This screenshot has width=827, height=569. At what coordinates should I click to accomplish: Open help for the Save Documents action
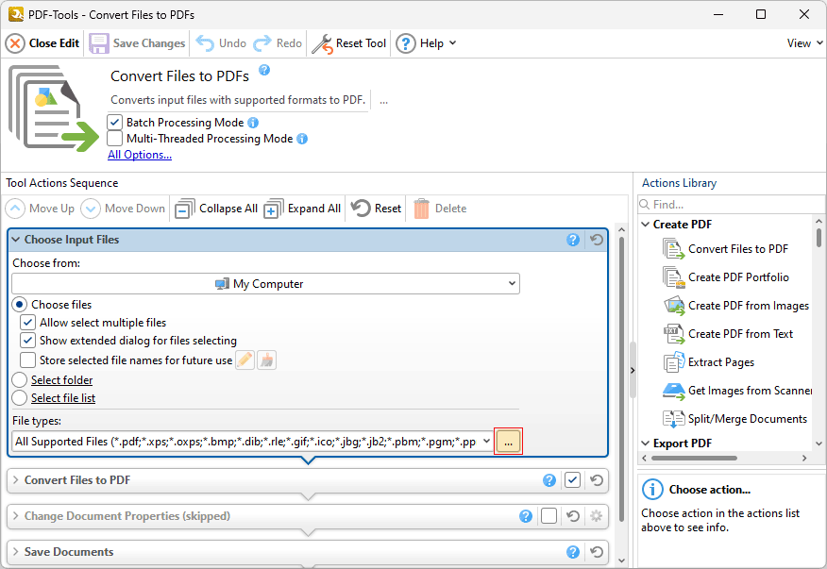tap(573, 552)
